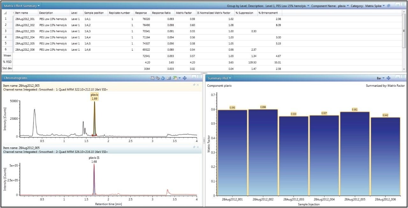
Task: Click the 0.598 bar value label
Action: coord(263,107)
